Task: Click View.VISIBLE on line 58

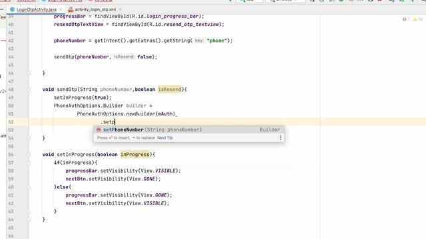Action: click(158, 171)
